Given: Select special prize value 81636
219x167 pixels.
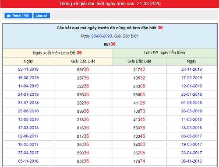Looking at the screenshot, I should click(x=83, y=128).
